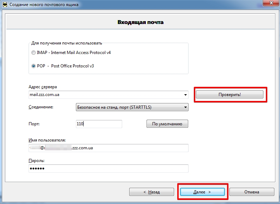Click The Bat! bat icon in title bar
This screenshot has height=204, width=280.
[x=5, y=5]
